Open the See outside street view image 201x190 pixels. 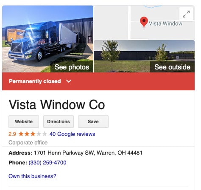(x=144, y=56)
